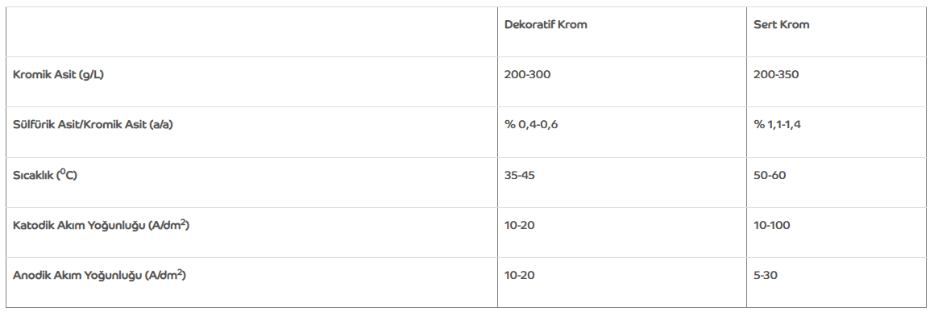
Task: Click the 200-350 value for Sert Krom
Action: [776, 75]
